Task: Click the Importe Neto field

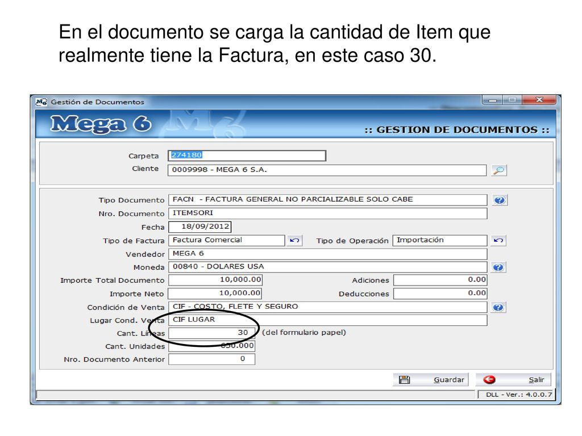Action: point(215,294)
